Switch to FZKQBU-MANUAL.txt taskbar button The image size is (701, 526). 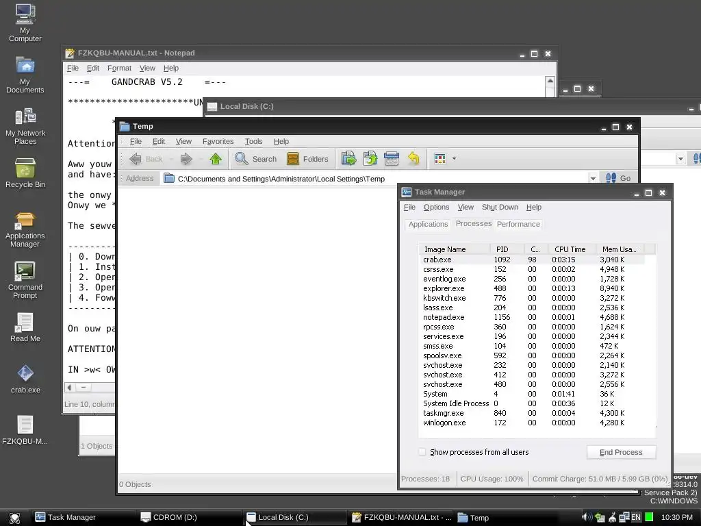(402, 518)
